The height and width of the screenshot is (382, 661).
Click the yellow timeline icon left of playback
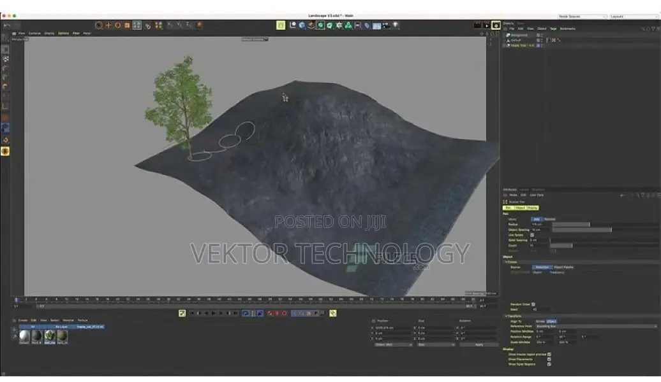click(182, 313)
